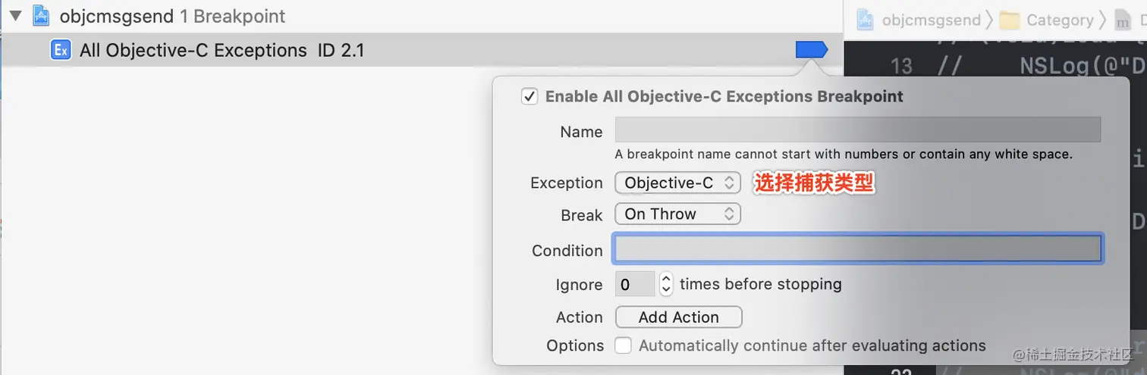
Task: Click the project icon in editor breadcrumb
Action: coord(866,20)
